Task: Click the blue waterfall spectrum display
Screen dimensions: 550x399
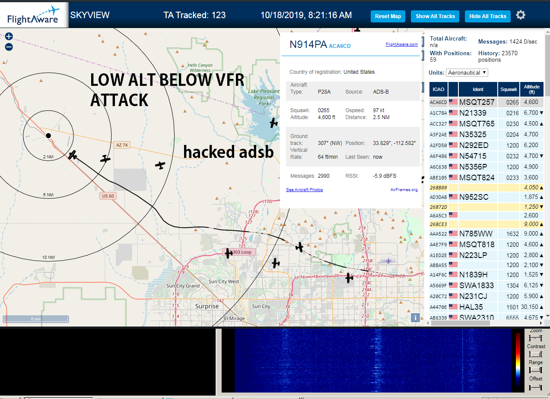Action: pos(373,361)
